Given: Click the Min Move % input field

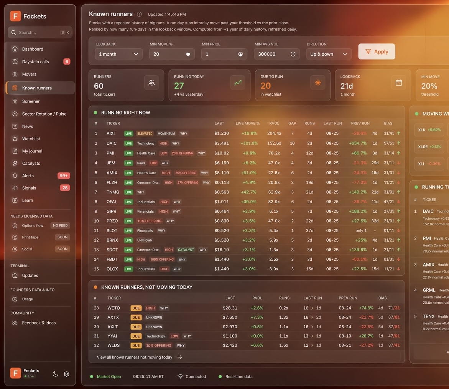Looking at the screenshot, I should click(x=172, y=54).
